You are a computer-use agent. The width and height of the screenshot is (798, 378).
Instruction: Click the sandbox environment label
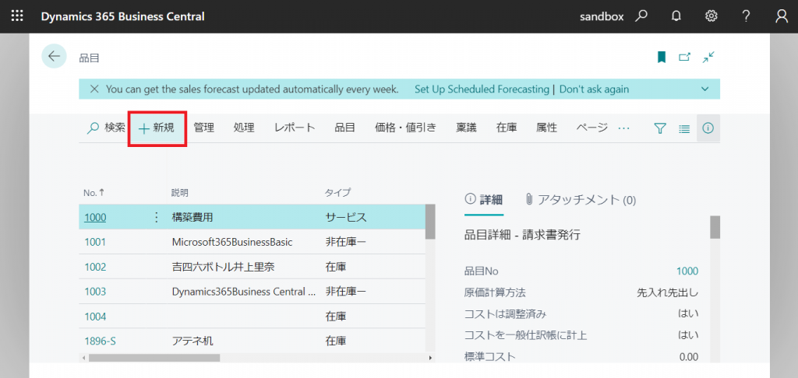pyautogui.click(x=602, y=16)
